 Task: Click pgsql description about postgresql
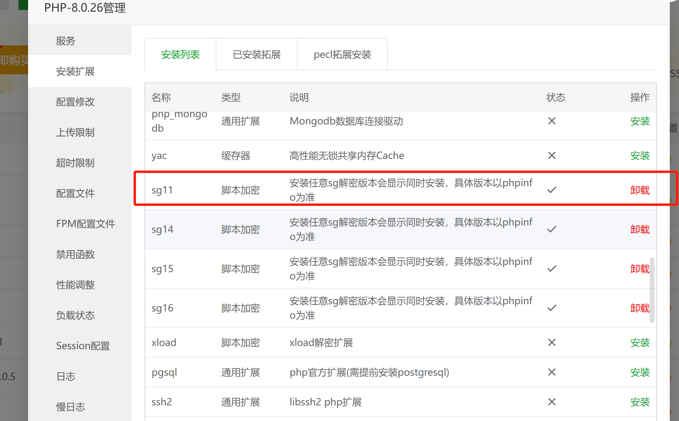tap(369, 372)
